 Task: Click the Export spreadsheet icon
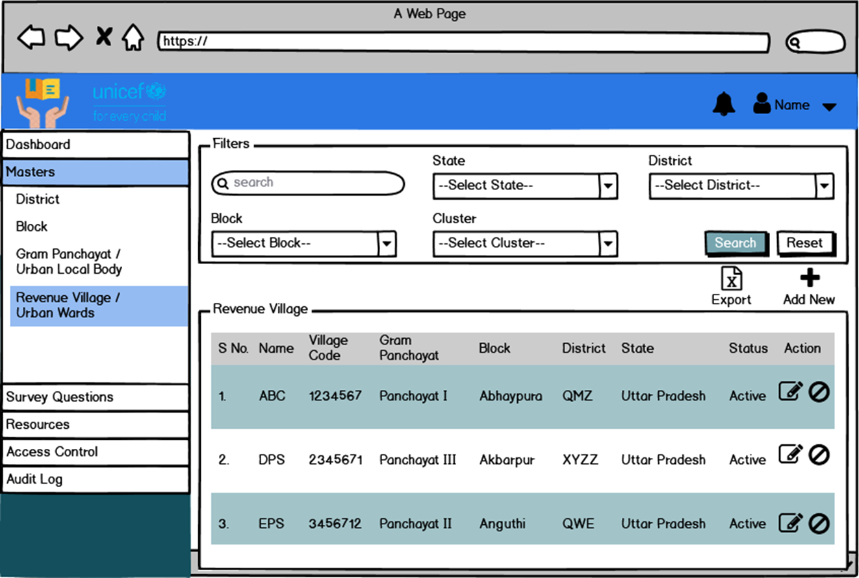coord(732,280)
